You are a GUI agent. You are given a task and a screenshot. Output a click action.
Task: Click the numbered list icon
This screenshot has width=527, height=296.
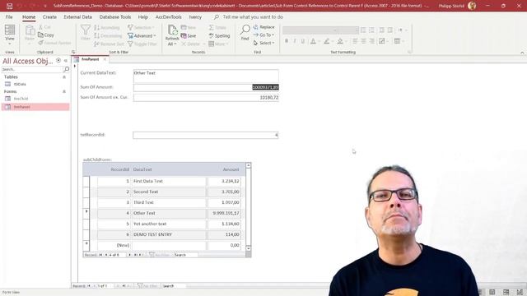371,30
